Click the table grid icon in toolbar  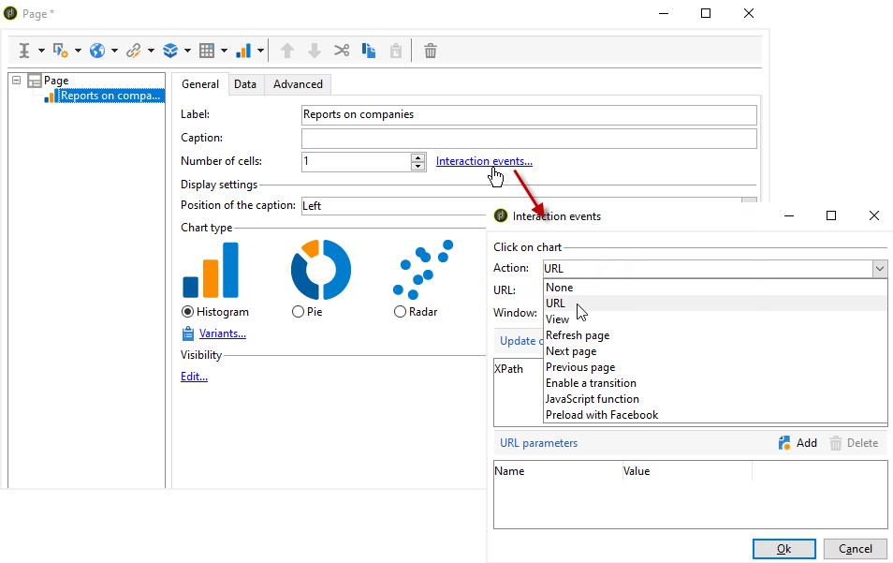click(207, 51)
